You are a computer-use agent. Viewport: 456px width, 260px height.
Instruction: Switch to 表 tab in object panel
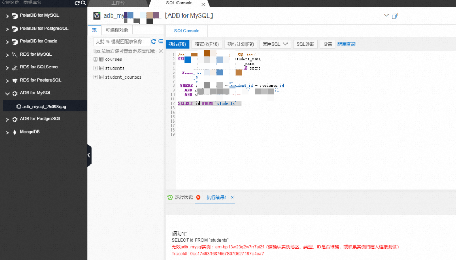94,30
